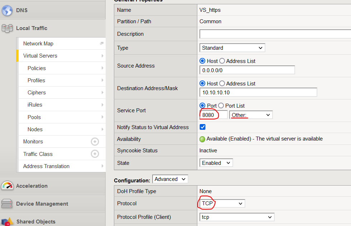Click the Acceleration gauge icon
The image size is (351, 226).
[x=7, y=186]
